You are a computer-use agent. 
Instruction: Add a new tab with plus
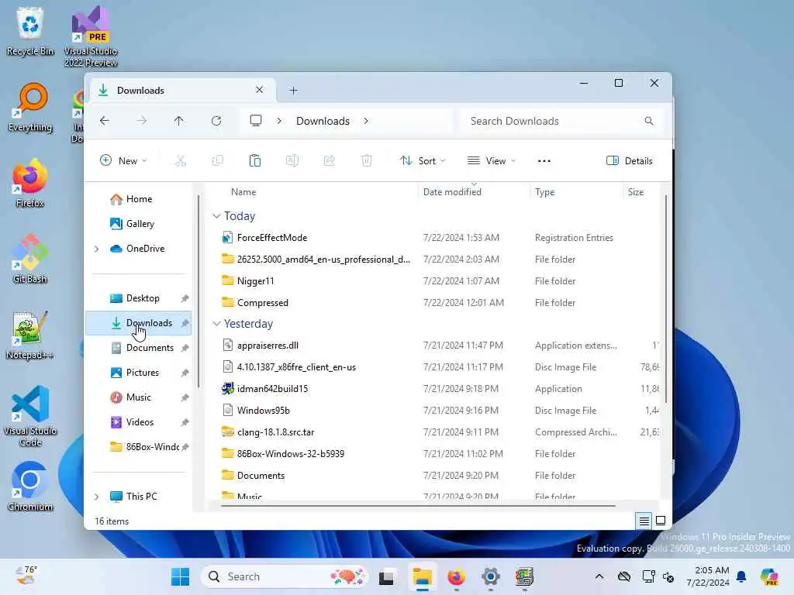pyautogui.click(x=293, y=91)
